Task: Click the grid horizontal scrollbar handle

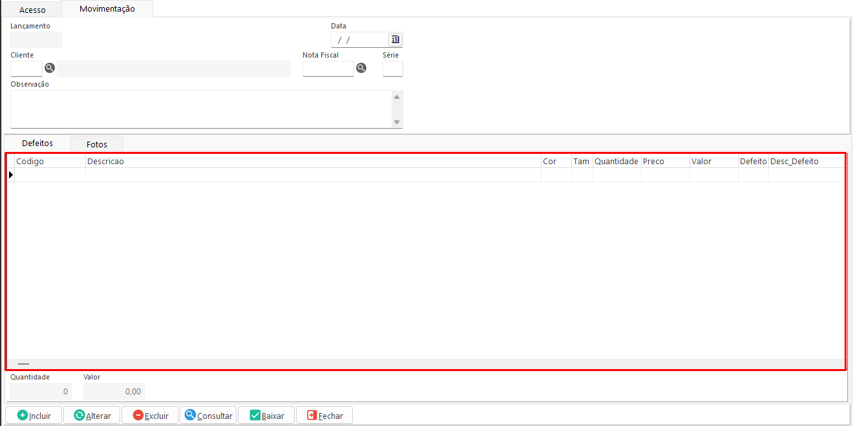Action: [23, 365]
